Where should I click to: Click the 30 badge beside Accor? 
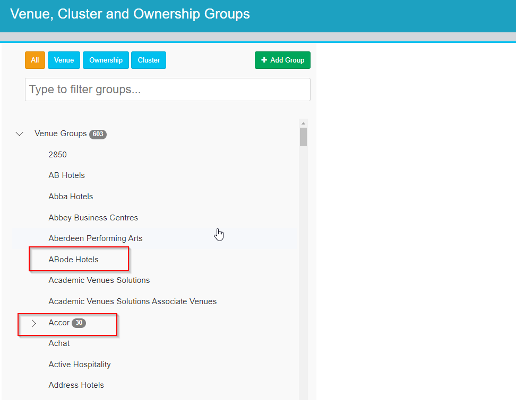tap(79, 323)
